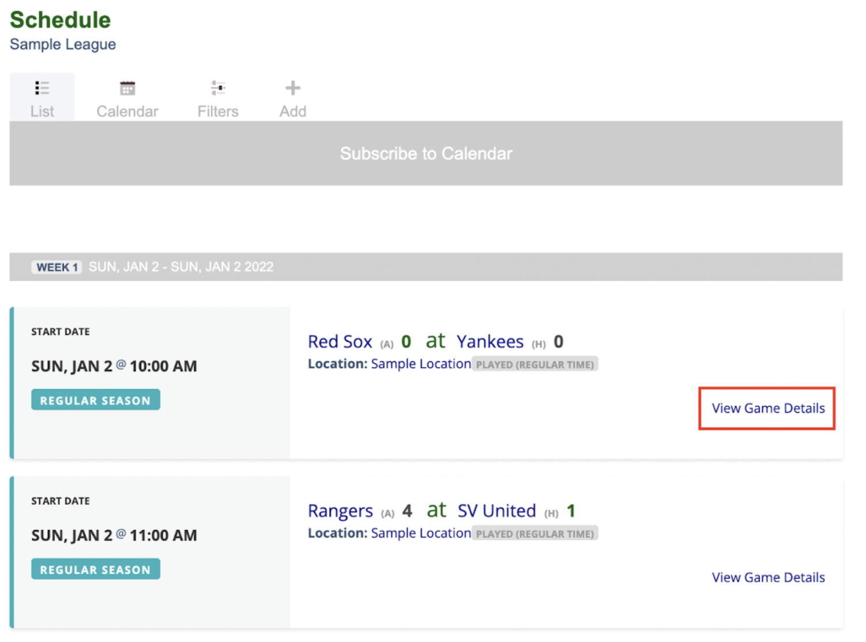This screenshot has height=642, width=866.
Task: Click the Sample League subtitle
Action: pyautogui.click(x=63, y=44)
